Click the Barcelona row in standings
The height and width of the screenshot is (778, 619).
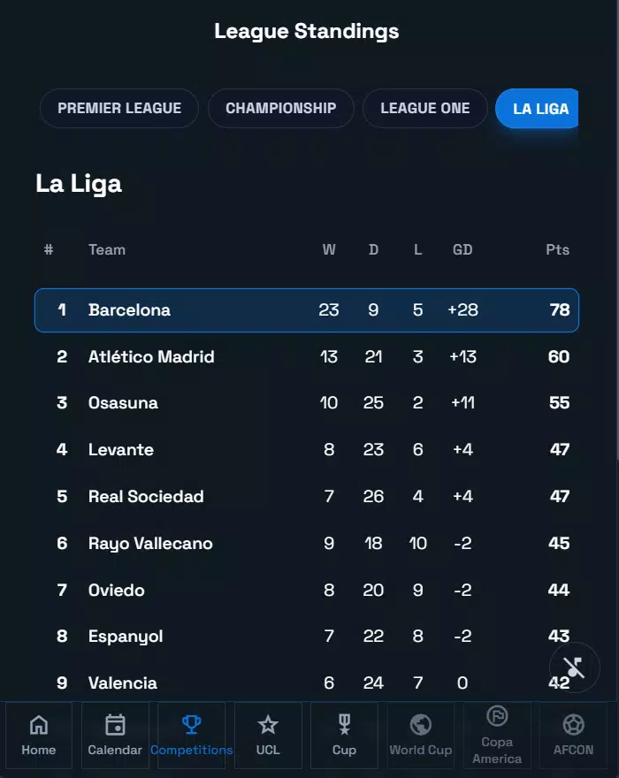pyautogui.click(x=307, y=310)
